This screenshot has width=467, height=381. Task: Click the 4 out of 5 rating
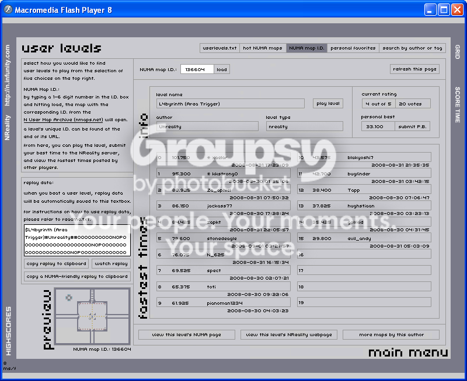(378, 104)
